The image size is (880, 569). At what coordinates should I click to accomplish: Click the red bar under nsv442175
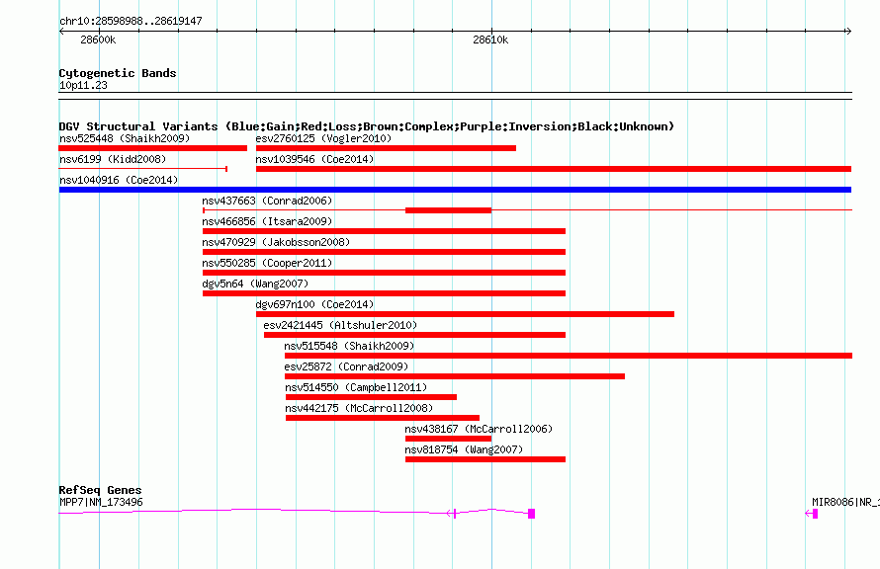coord(383,418)
